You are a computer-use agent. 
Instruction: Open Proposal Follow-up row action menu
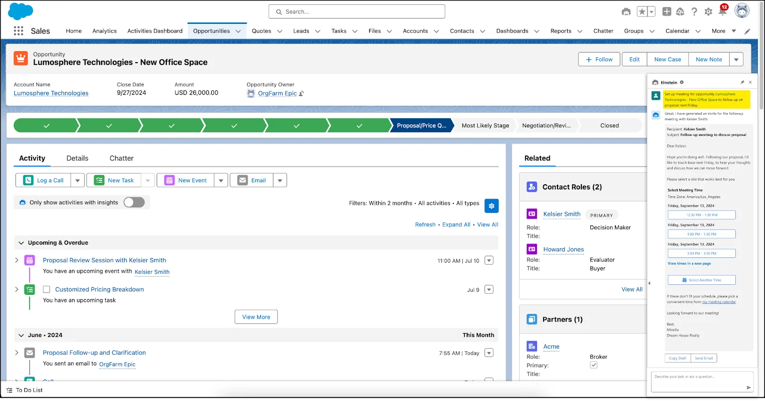tap(489, 353)
